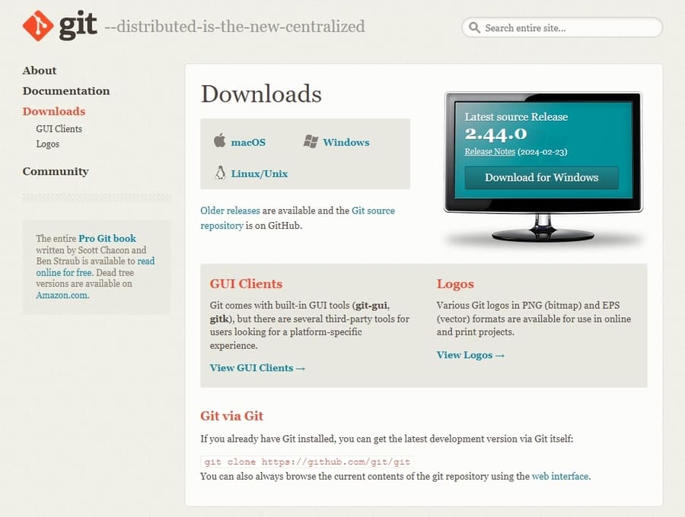Viewport: 685px width, 517px height.
Task: Open the Community page
Action: (x=56, y=172)
